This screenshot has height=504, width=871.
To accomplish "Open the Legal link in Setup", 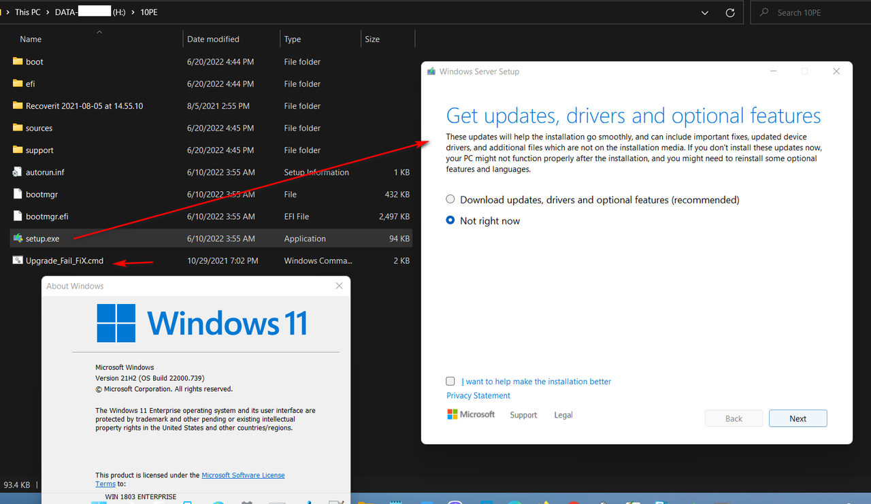I will point(563,415).
